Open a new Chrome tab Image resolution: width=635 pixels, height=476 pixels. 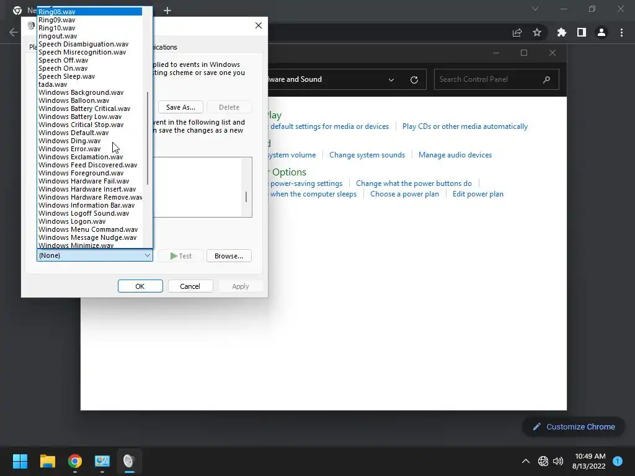[167, 11]
